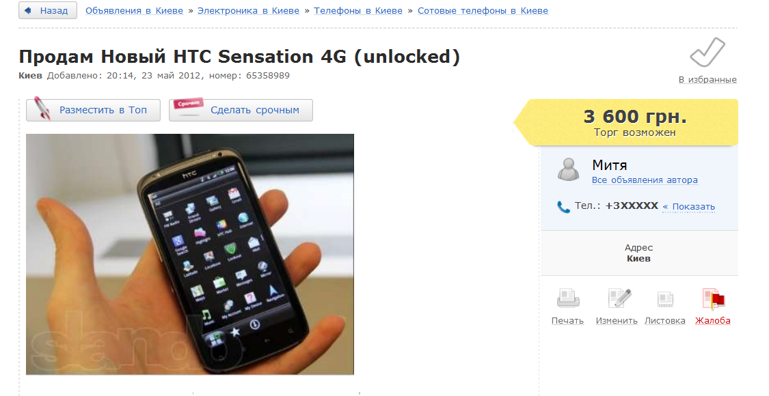The width and height of the screenshot is (769, 396).
Task: Open the HTC Sensation phone photo
Action: pyautogui.click(x=190, y=255)
